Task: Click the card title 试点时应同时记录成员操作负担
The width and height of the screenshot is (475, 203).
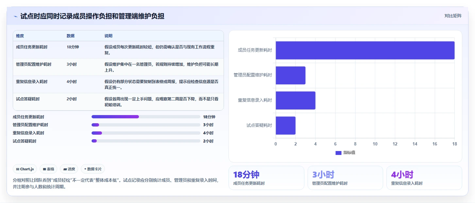Action: (92, 16)
